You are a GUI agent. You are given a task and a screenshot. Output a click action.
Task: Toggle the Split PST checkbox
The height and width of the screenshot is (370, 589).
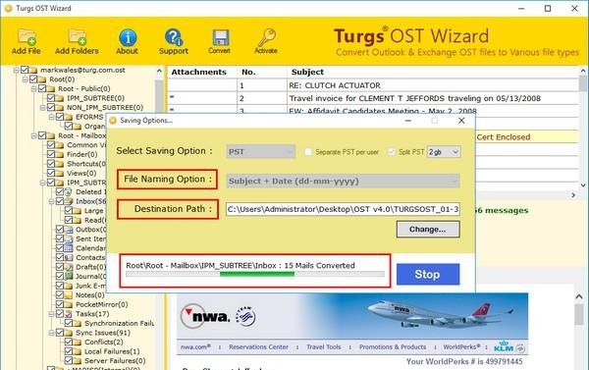[392, 152]
